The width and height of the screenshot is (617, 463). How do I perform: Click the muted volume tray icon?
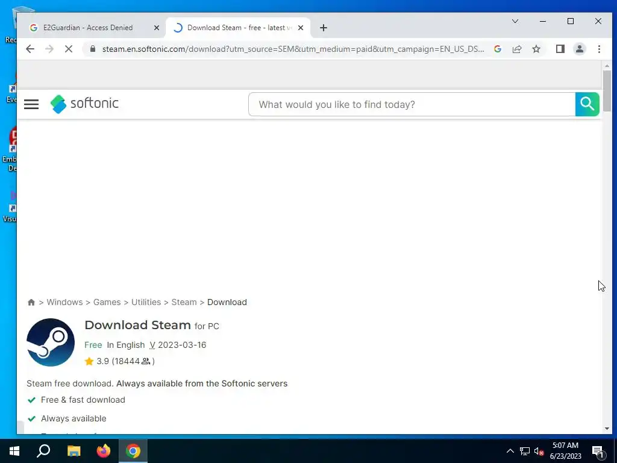tap(539, 451)
